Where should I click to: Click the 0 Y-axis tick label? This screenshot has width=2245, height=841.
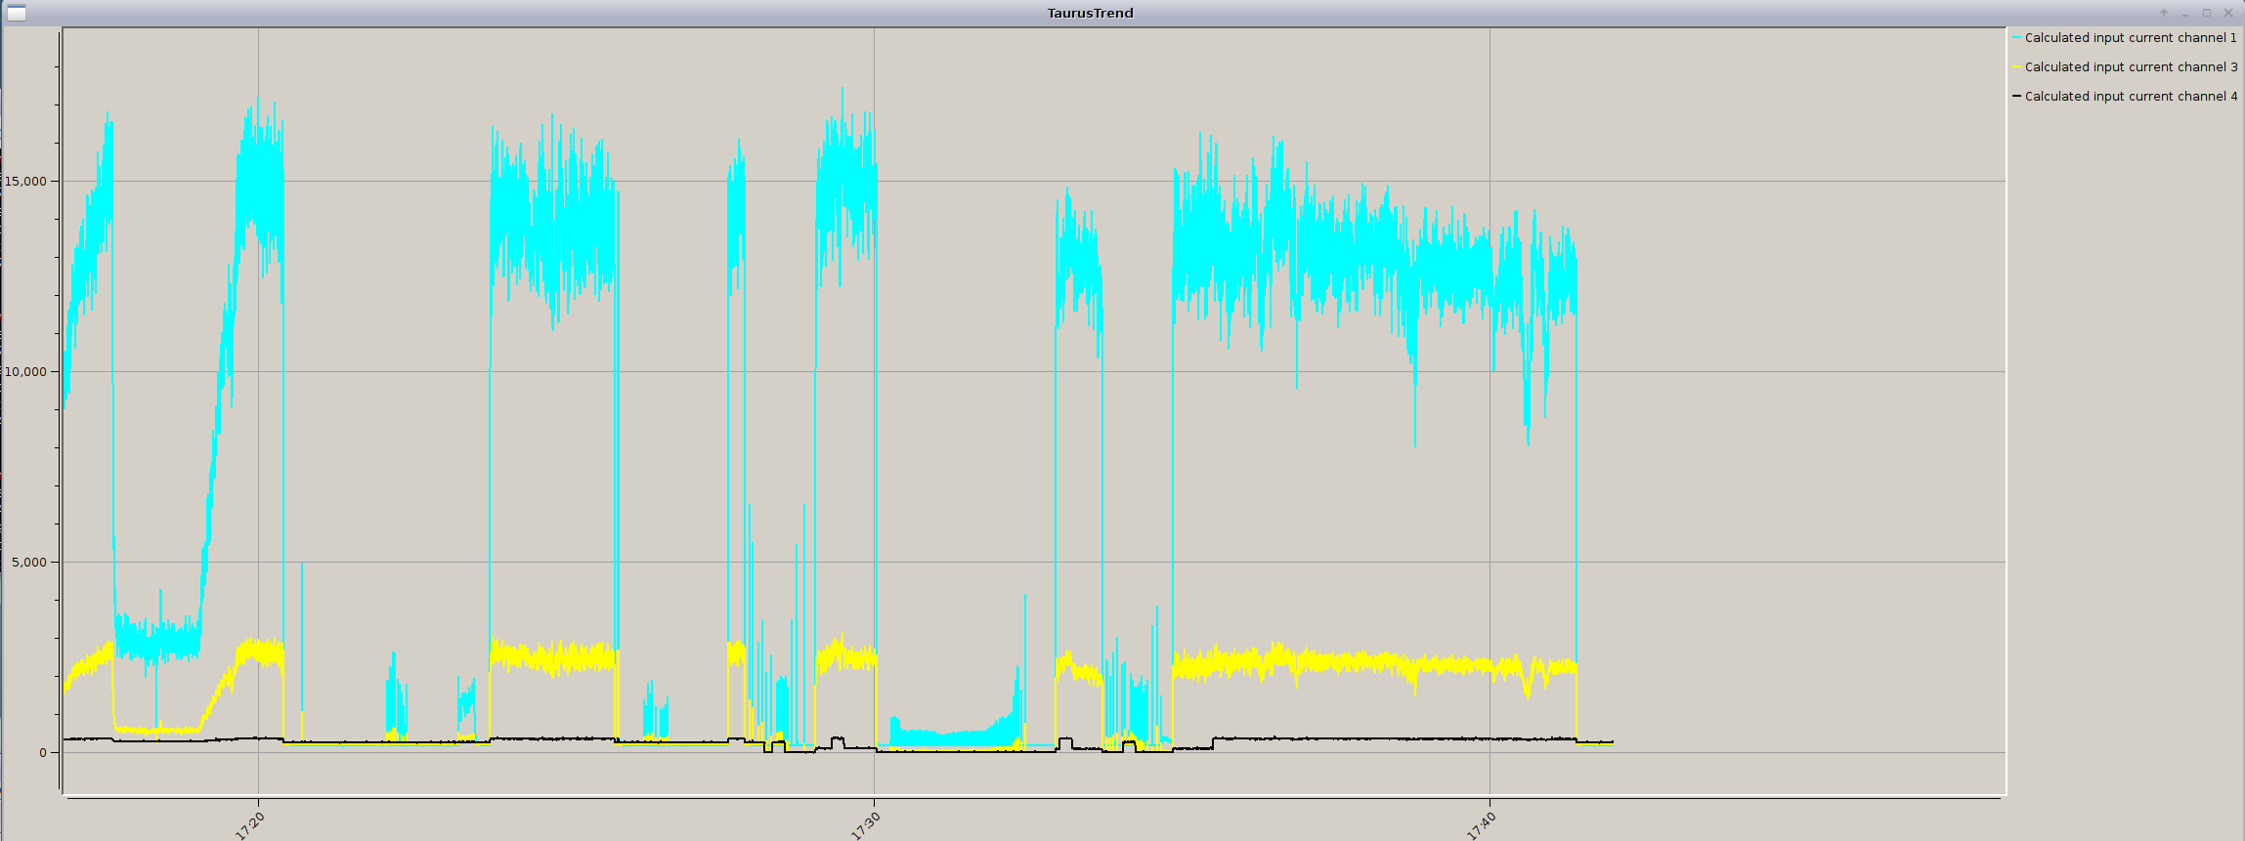pos(43,753)
